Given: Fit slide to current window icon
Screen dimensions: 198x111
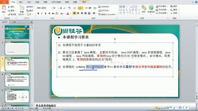Looking at the screenshot, I should (x=196, y=108).
